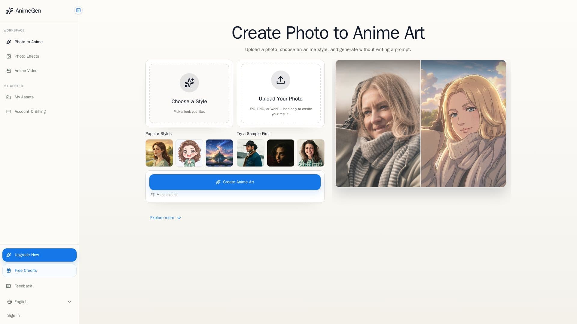Select the chibi cartoon girl style thumbnail
Viewport: 577px width, 324px height.
(x=189, y=153)
